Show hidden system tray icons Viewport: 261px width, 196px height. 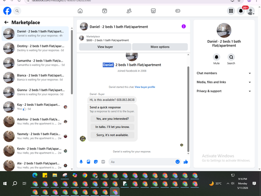coord(228,183)
